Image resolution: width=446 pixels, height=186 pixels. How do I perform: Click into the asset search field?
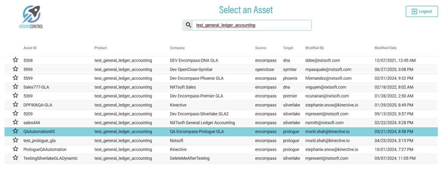coord(252,25)
